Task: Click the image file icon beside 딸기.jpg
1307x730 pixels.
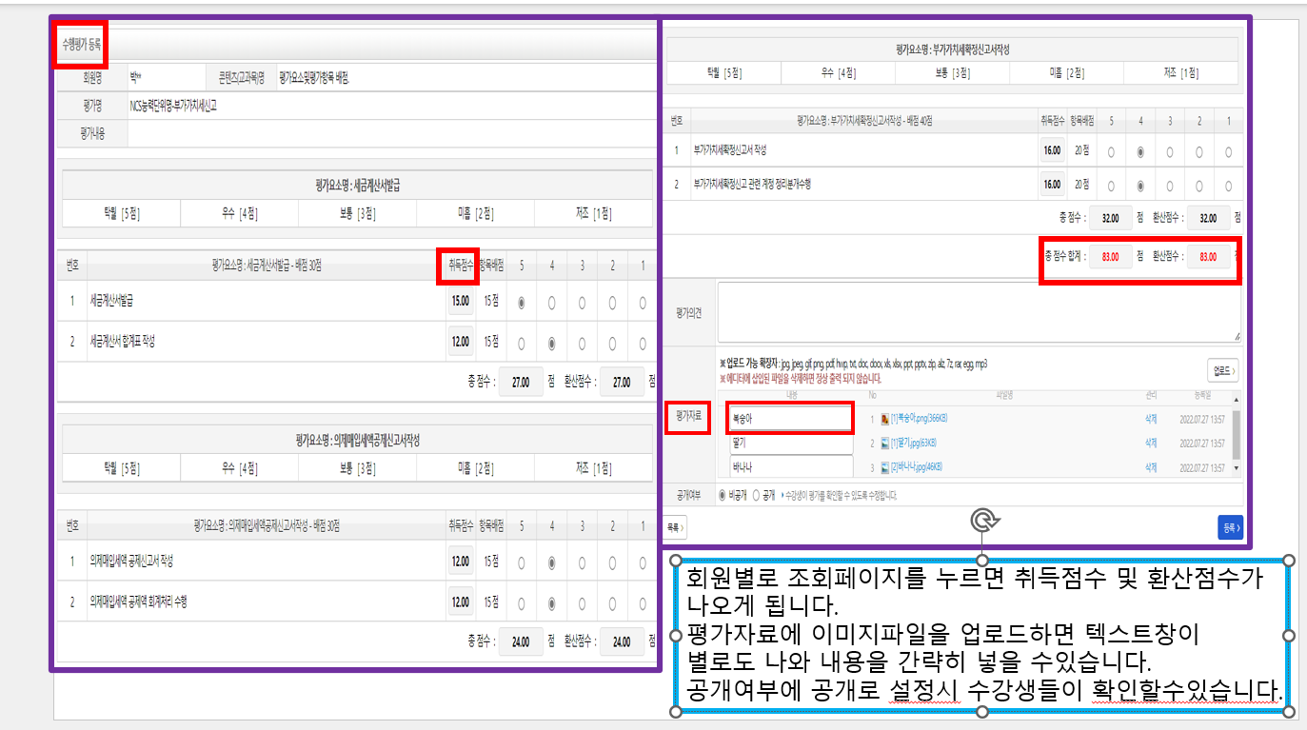Action: (x=884, y=444)
